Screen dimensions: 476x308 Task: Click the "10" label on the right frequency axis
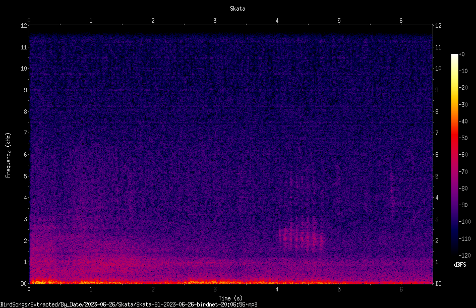(438, 69)
